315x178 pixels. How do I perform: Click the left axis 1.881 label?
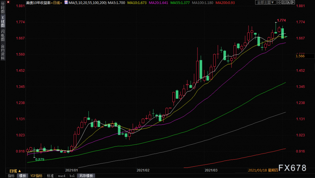[x=20, y=6]
